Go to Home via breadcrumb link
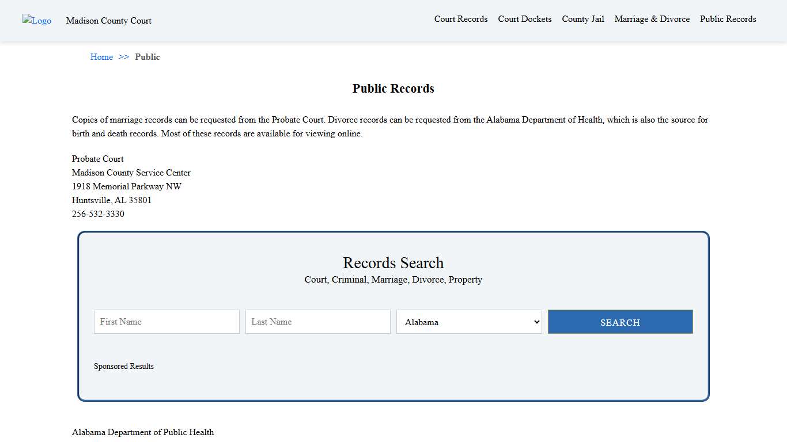 pos(101,56)
